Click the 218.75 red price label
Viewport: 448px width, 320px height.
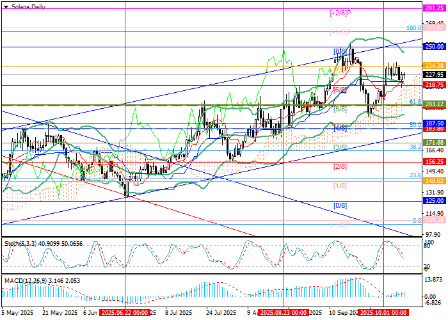[x=434, y=85]
